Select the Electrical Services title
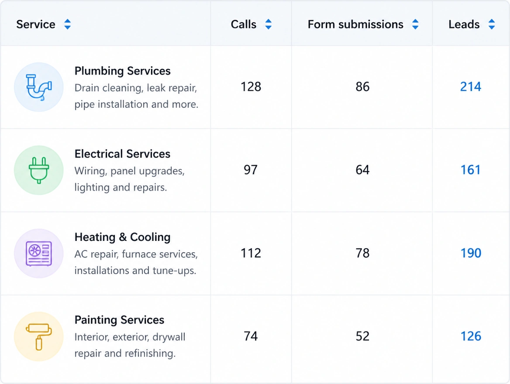The height and width of the screenshot is (384, 510). pyautogui.click(x=122, y=154)
